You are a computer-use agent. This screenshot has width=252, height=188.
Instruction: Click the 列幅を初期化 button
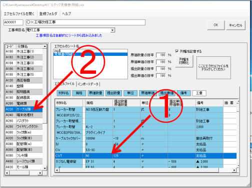[x=184, y=61]
